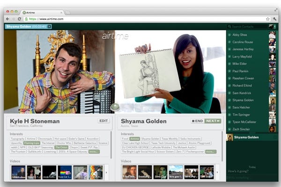Toggle the Food interest tag
Image resolution: width=281 pixels, height=187 pixels.
(x=125, y=139)
